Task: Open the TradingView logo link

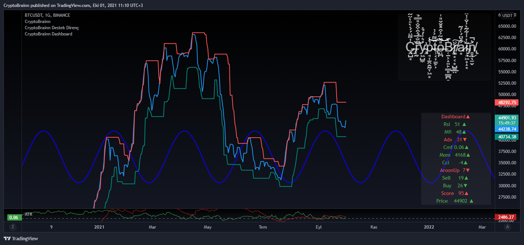Action: 21,238
